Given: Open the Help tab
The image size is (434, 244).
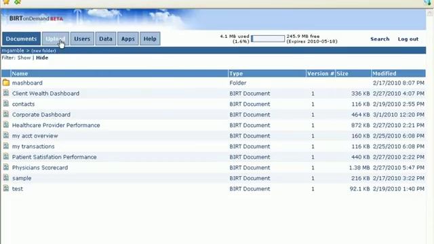Looking at the screenshot, I should (x=150, y=39).
